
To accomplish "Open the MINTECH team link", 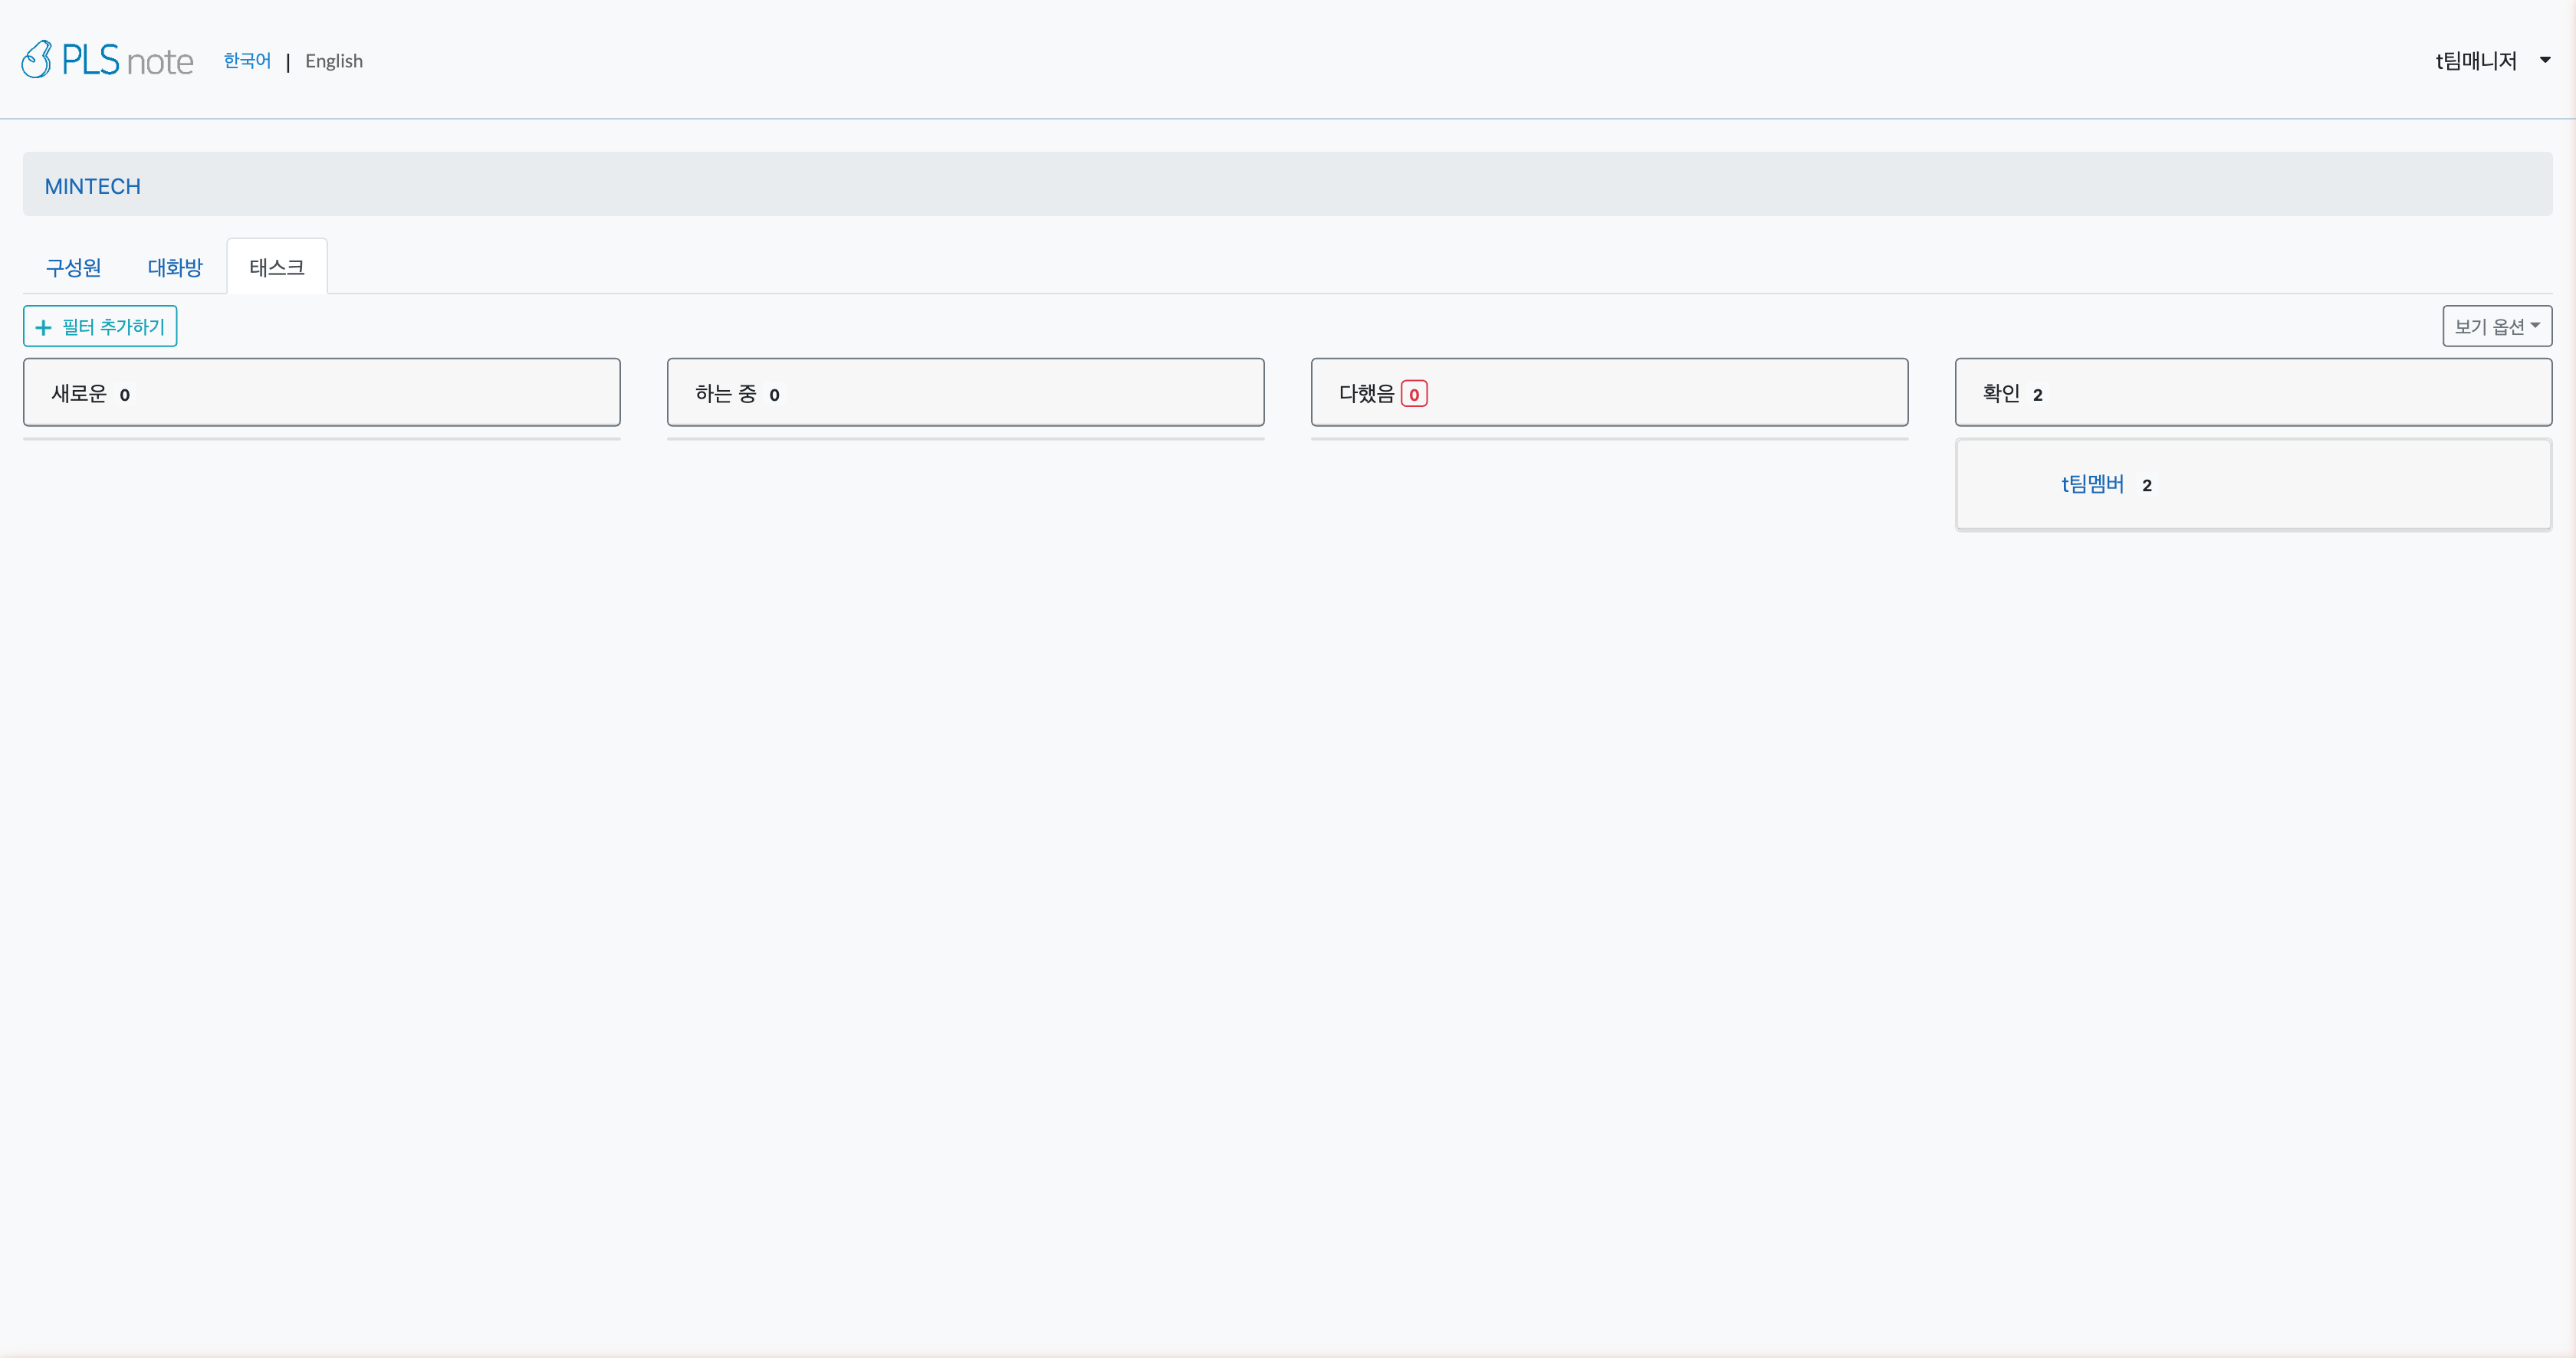I will 93,187.
